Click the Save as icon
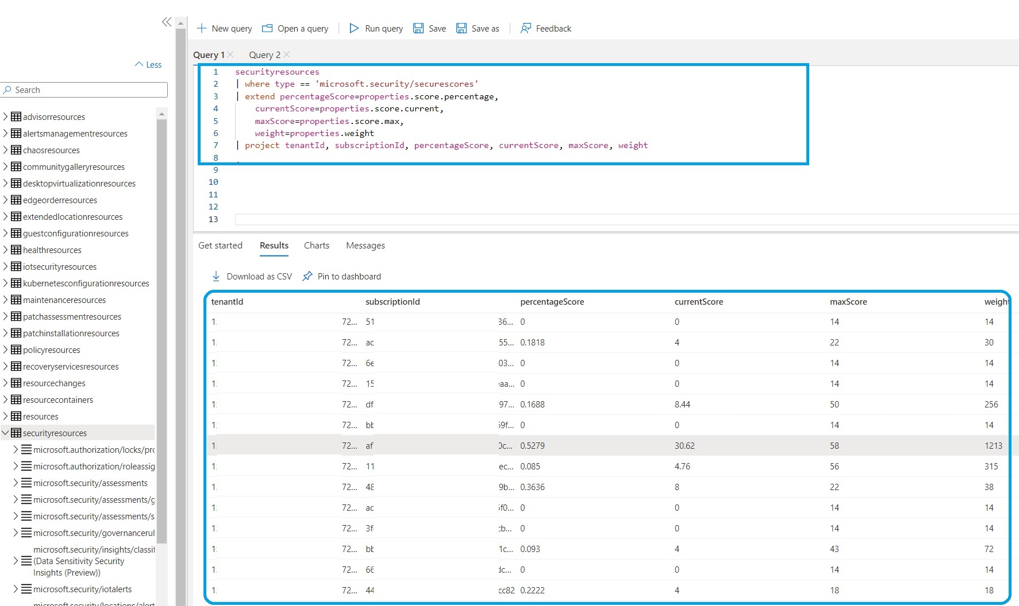Viewport: 1019px width, 606px height. [462, 28]
